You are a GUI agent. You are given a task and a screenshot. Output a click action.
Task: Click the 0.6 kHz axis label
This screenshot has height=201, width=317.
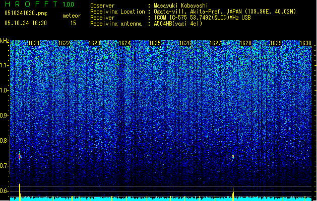5,191
